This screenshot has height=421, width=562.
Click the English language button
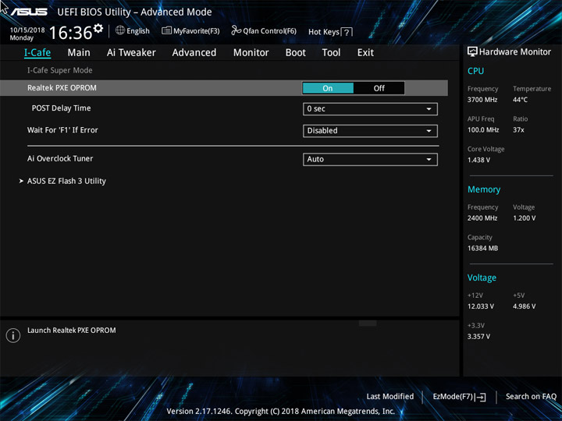pyautogui.click(x=138, y=30)
